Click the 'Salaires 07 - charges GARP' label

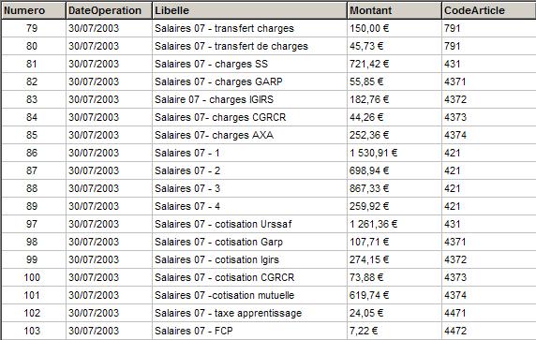tap(218, 81)
